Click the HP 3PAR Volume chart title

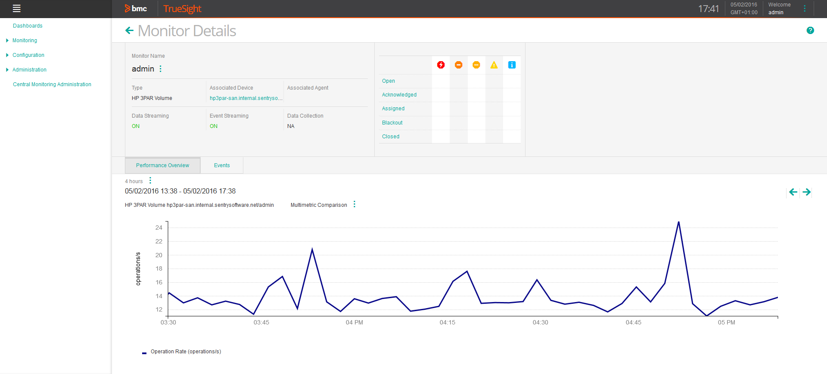coord(199,205)
